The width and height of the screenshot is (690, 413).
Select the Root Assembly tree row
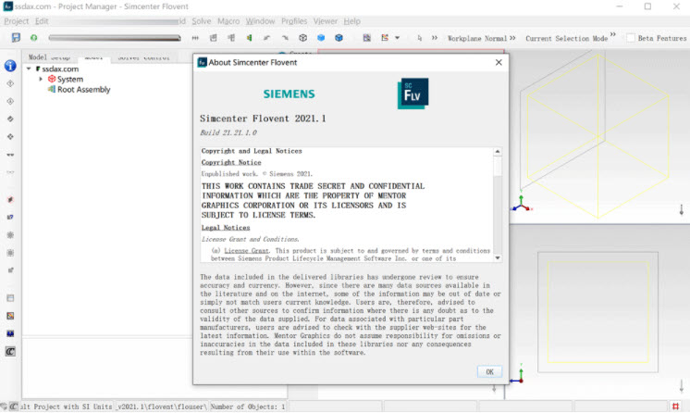[80, 89]
